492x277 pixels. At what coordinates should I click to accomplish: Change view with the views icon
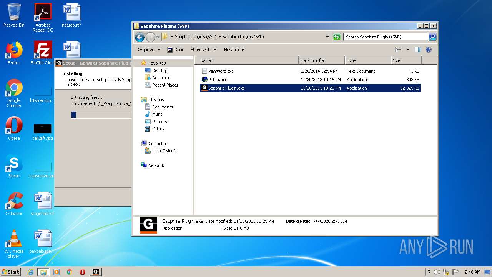(x=398, y=50)
